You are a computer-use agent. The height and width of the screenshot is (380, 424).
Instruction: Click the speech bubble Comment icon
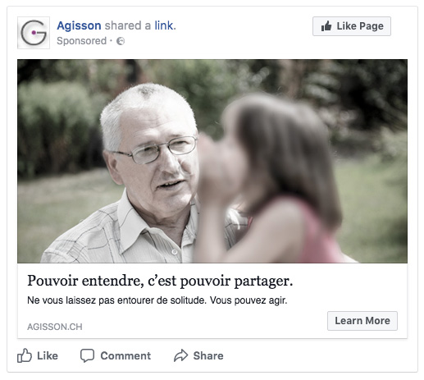tap(87, 355)
